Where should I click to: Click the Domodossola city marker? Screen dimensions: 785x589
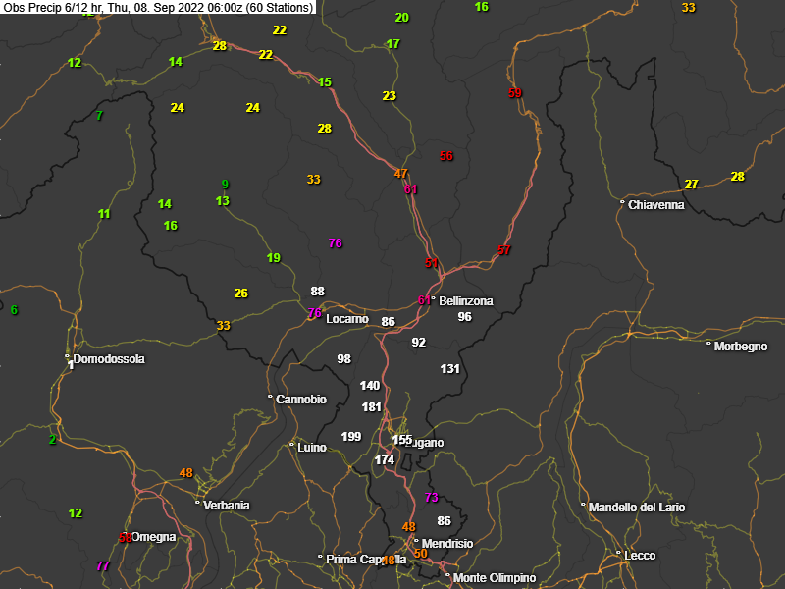point(68,357)
